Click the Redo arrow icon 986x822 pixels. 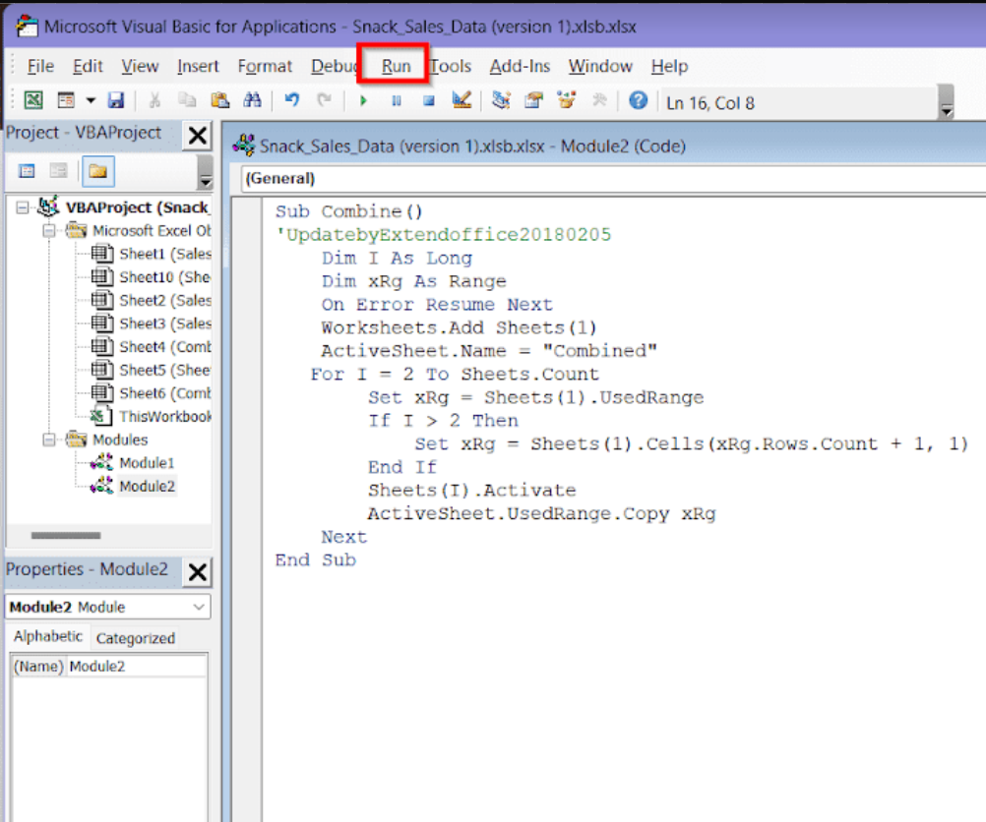pyautogui.click(x=324, y=100)
